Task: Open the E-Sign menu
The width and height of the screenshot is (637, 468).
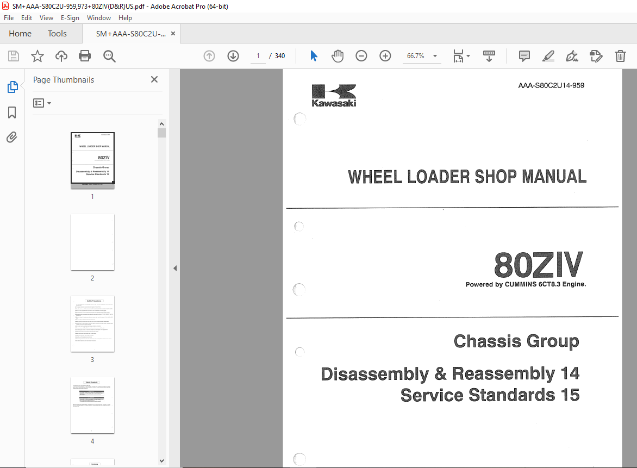Action: [70, 18]
